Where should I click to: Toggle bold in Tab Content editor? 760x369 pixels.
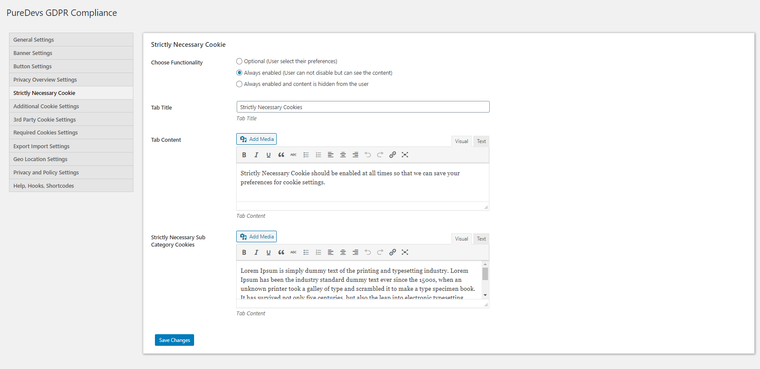[x=244, y=155]
